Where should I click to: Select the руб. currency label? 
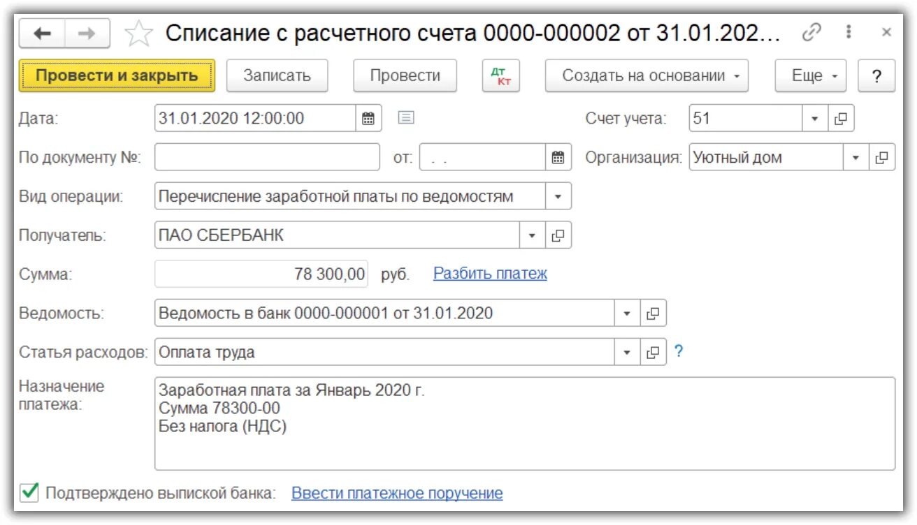pos(396,274)
